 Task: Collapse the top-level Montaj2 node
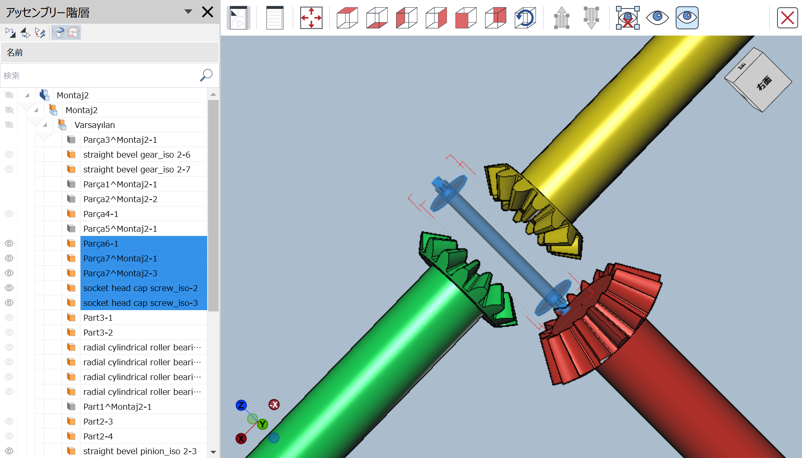click(x=27, y=95)
